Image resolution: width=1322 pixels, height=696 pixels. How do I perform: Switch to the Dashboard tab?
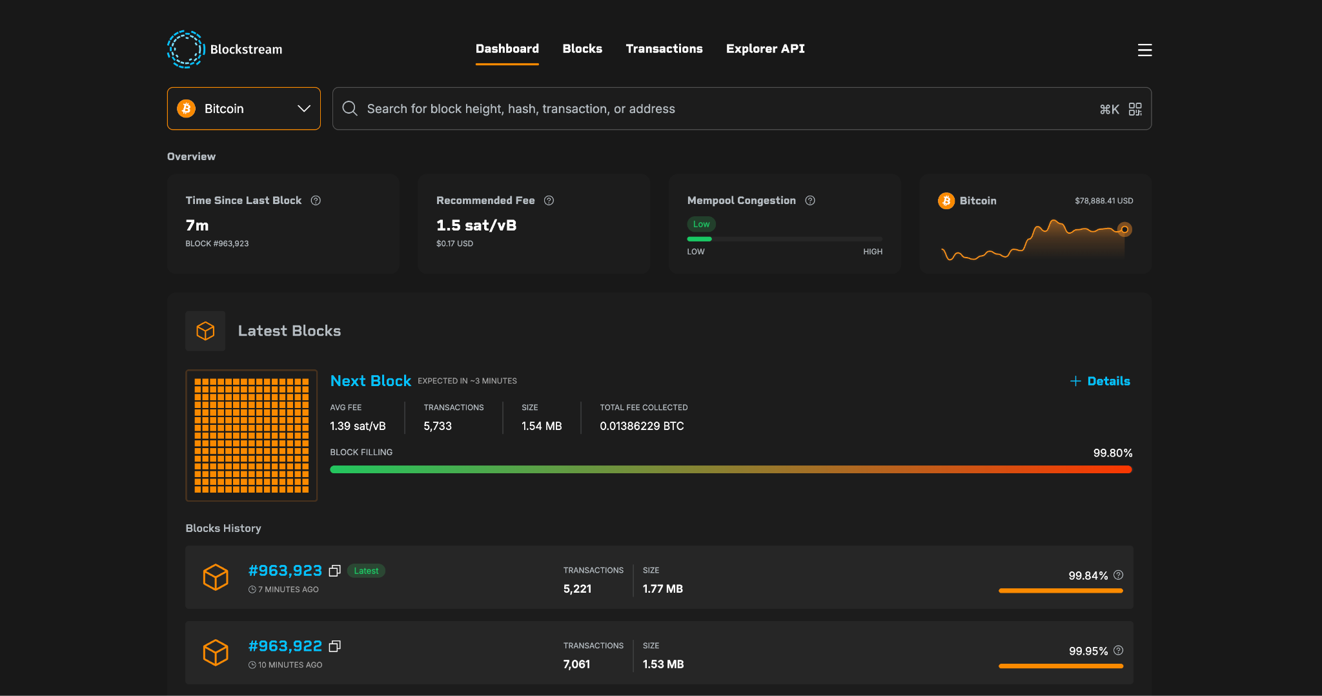point(507,49)
